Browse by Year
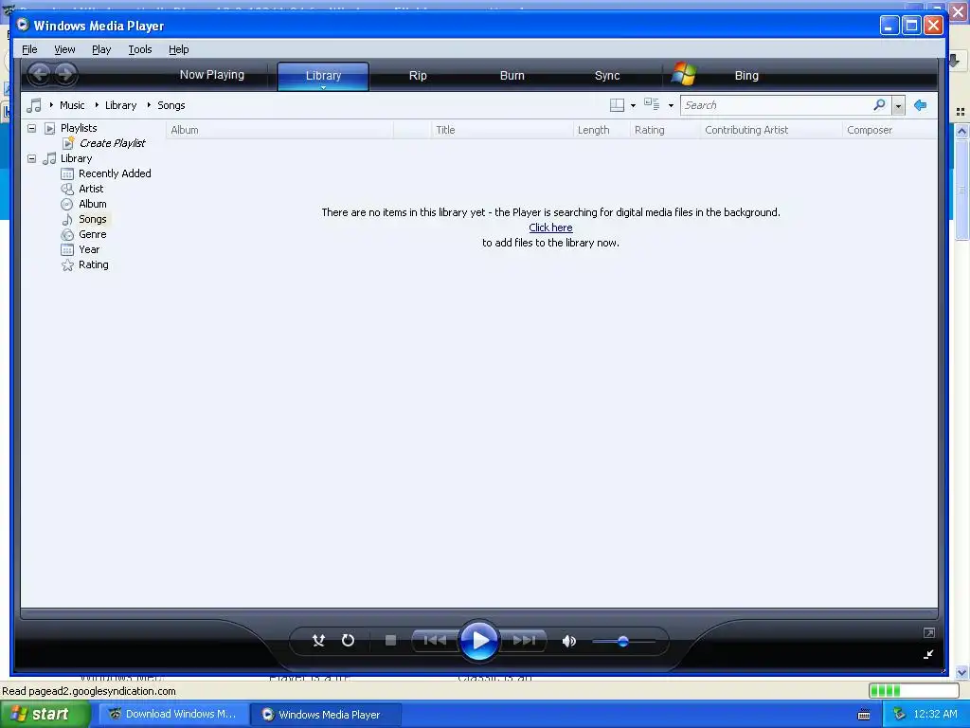Screen dimensions: 970x728 pyautogui.click(x=89, y=249)
